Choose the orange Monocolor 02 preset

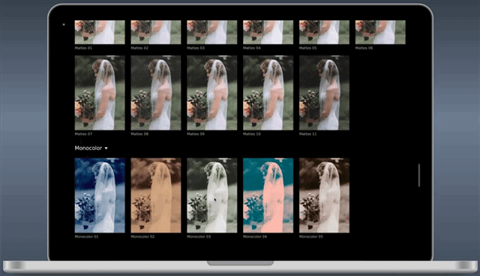156,195
